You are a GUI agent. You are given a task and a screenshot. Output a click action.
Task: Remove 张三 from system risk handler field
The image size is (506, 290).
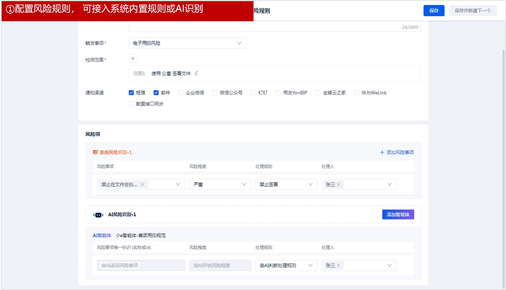[x=338, y=184]
